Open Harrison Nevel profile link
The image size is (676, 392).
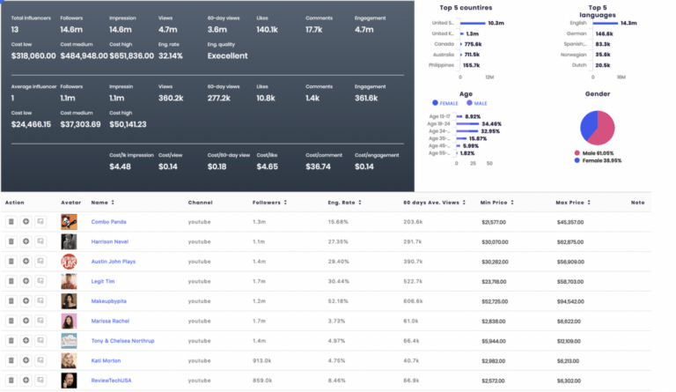pyautogui.click(x=110, y=241)
